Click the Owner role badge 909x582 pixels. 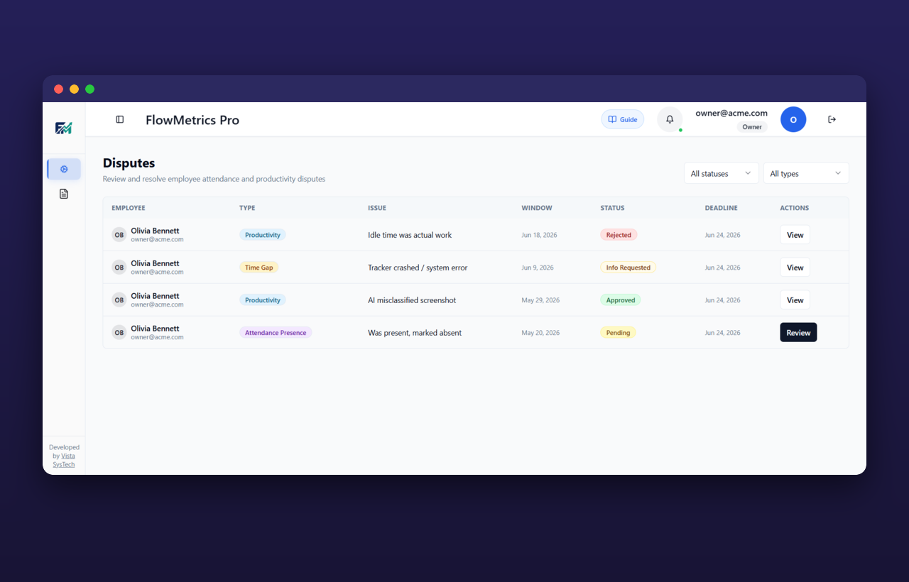752,127
